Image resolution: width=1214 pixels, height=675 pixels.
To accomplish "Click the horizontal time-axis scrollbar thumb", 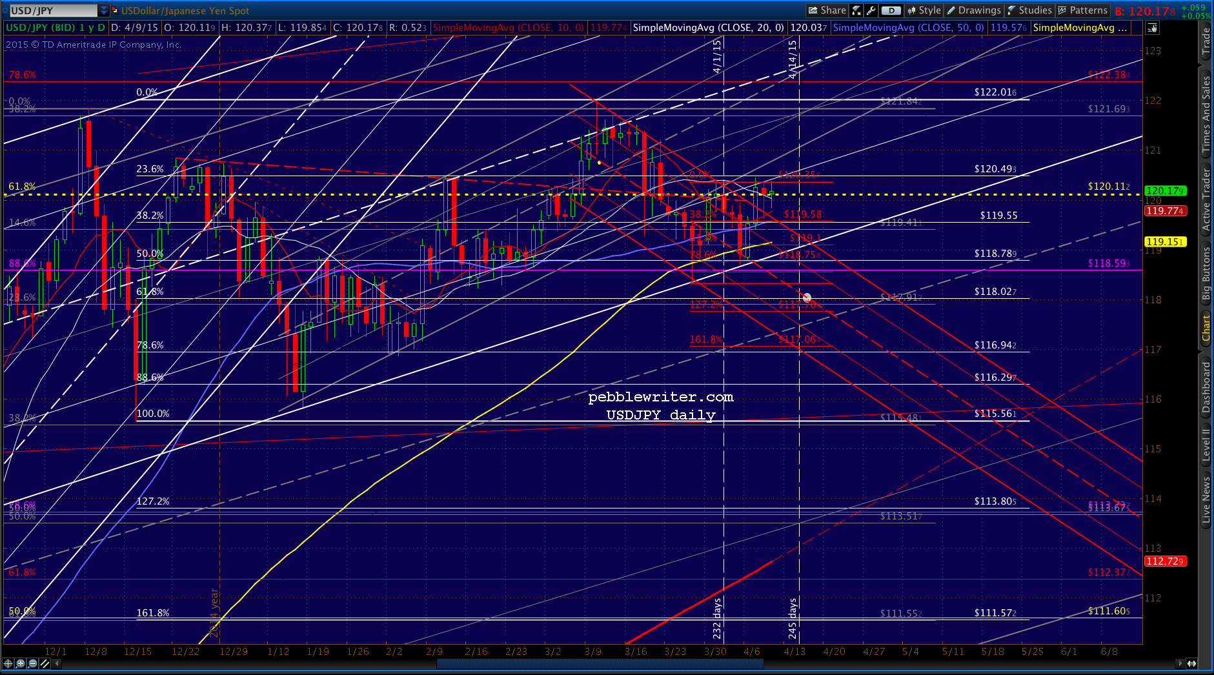I will tap(600, 663).
